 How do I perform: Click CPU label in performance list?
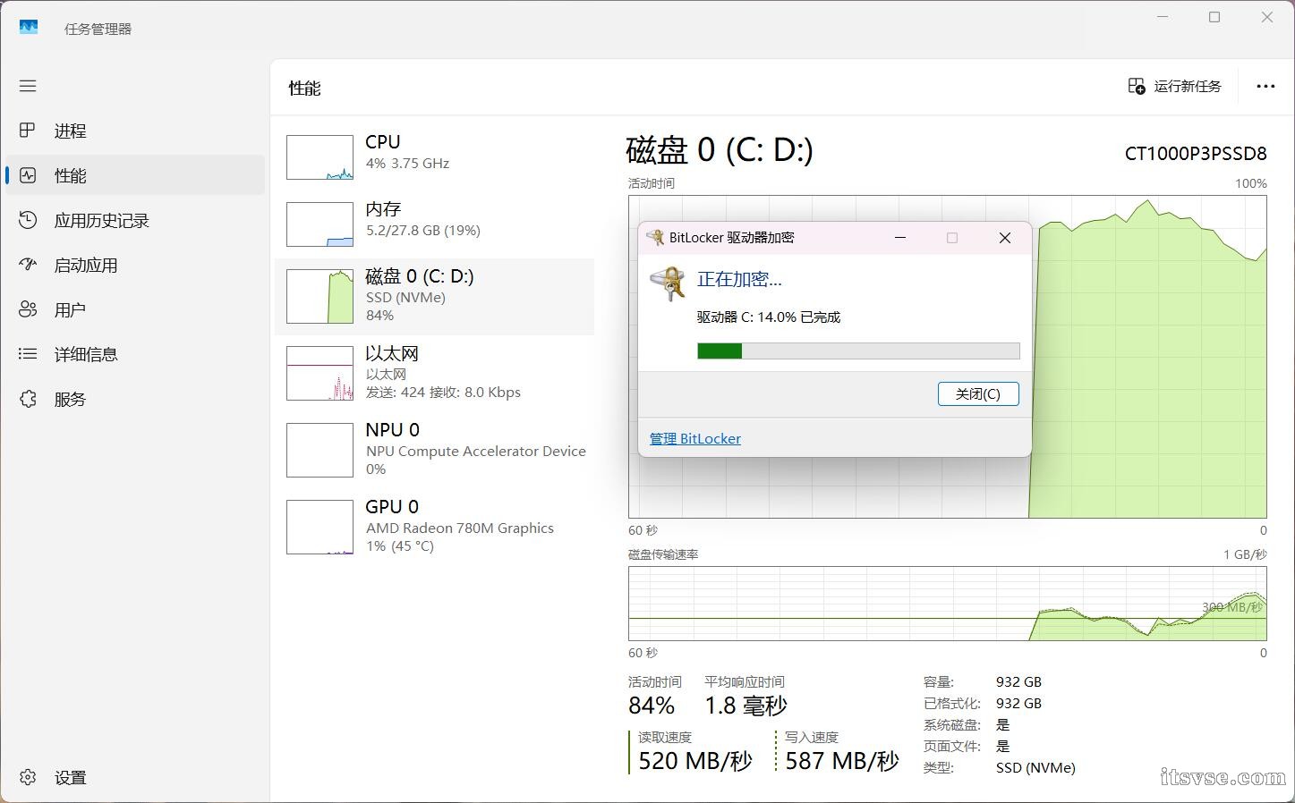click(x=383, y=142)
